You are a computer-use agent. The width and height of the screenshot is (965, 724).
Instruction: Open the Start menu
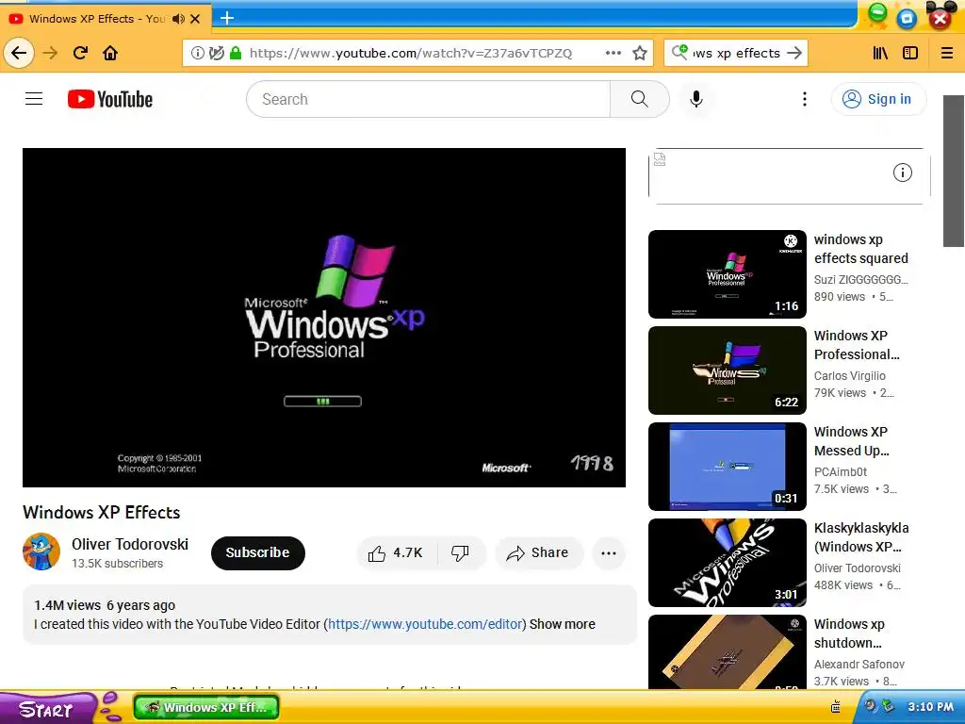pos(47,709)
